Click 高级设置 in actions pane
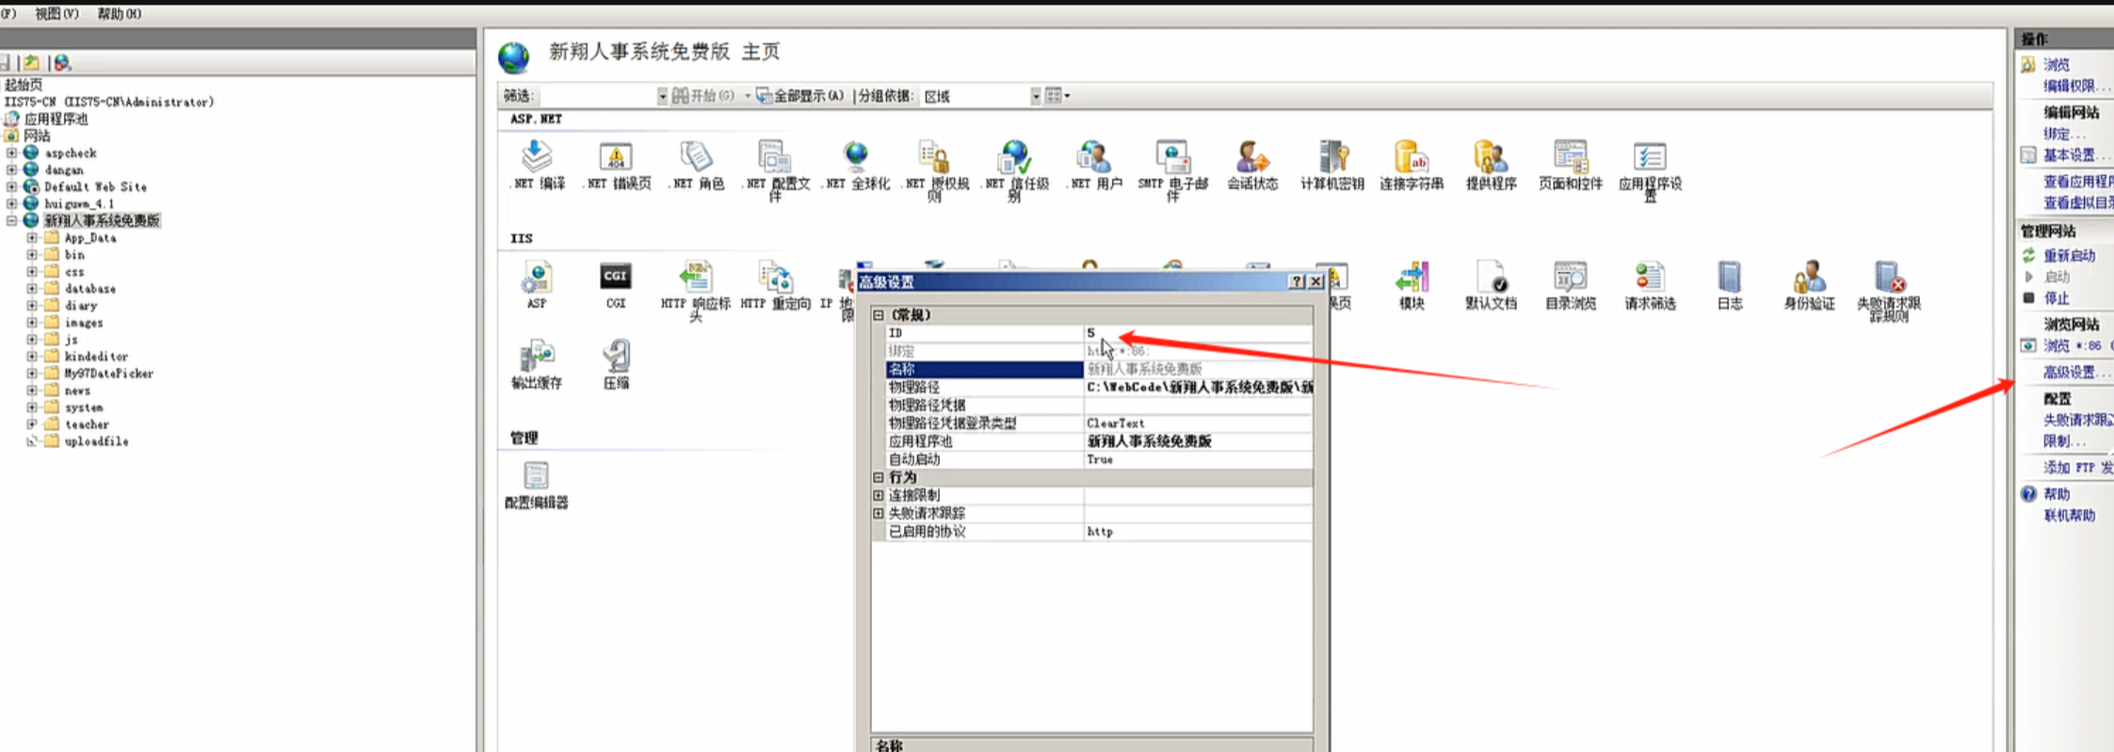 2075,372
